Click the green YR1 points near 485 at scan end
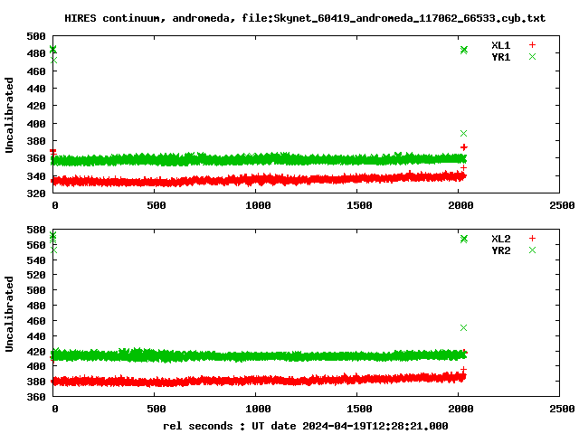Viewport: 579px width, 434px height. point(464,50)
